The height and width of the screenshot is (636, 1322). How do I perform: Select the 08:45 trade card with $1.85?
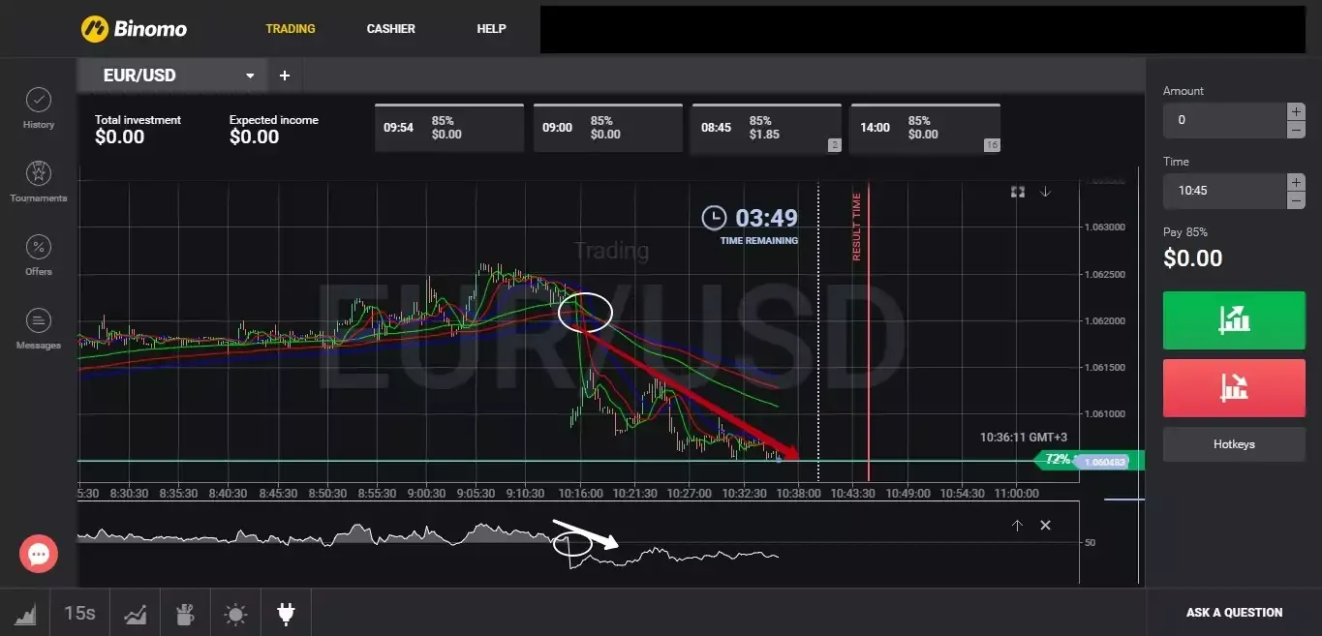click(766, 128)
